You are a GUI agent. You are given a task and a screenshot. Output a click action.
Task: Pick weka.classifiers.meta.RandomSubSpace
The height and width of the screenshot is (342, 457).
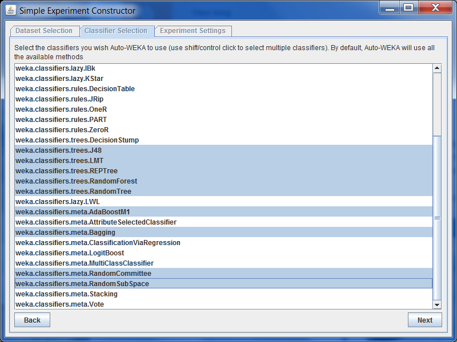point(223,283)
